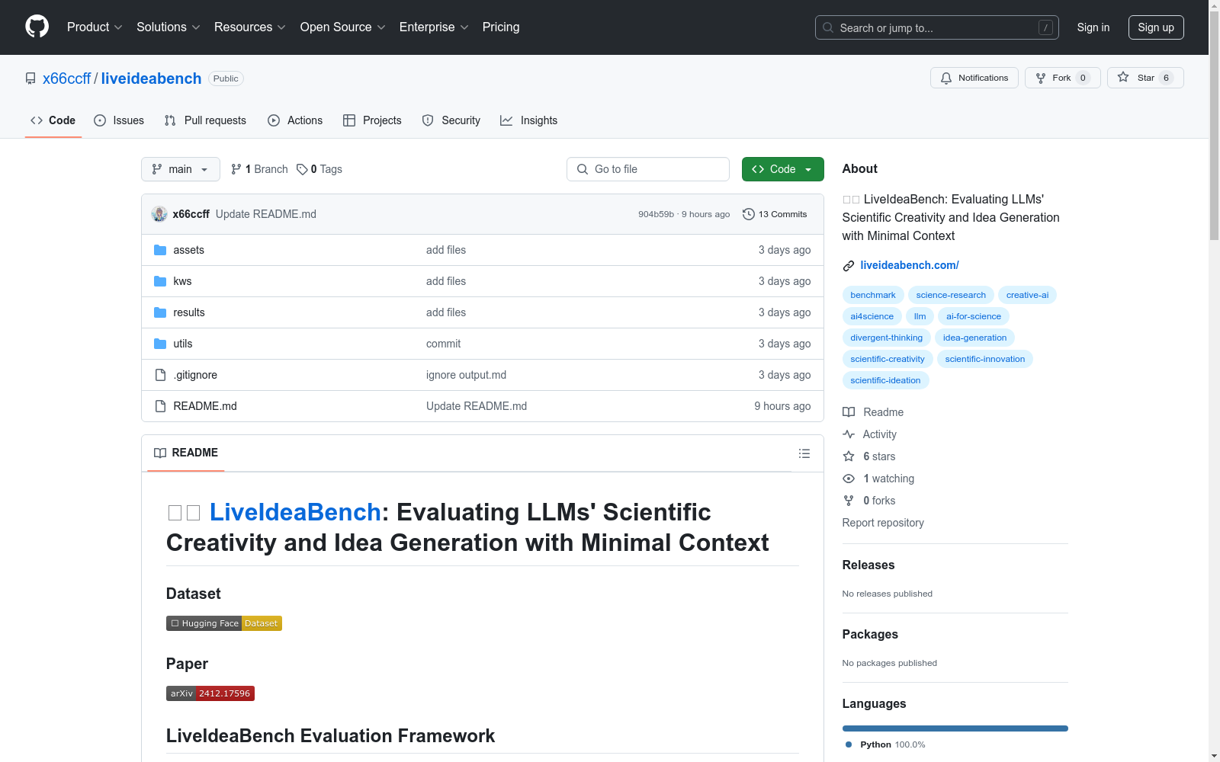Click the magnifier icon in the search bar
This screenshot has width=1220, height=762.
828,27
